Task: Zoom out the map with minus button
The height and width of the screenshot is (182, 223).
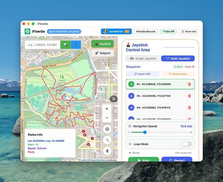Action: tap(107, 118)
